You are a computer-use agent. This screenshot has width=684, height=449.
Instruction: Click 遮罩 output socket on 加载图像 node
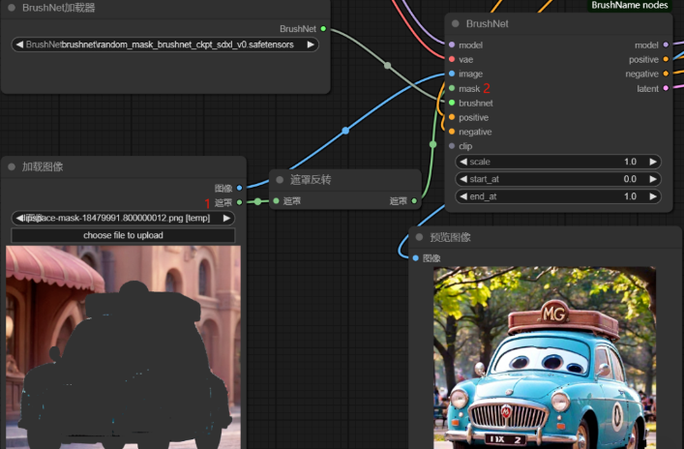[240, 202]
